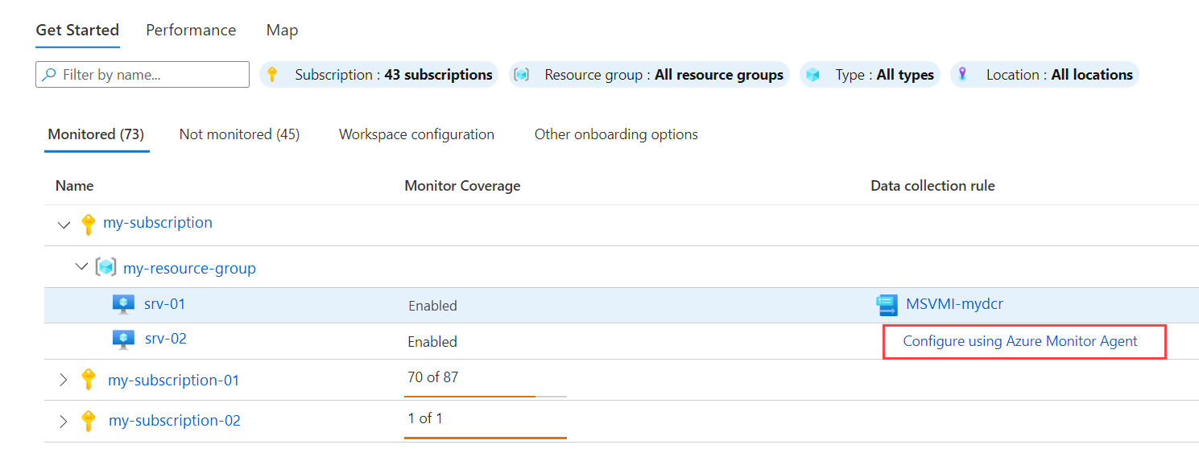
Task: Click the srv-02 virtual machine icon
Action: coord(123,340)
